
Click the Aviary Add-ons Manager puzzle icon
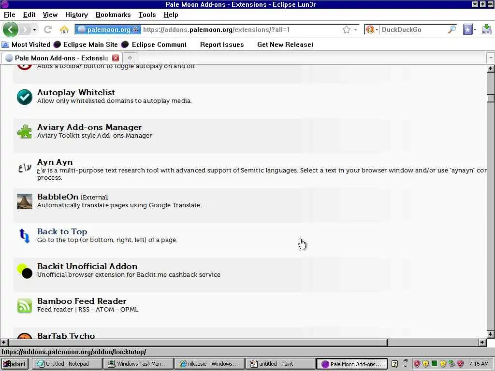click(x=25, y=131)
